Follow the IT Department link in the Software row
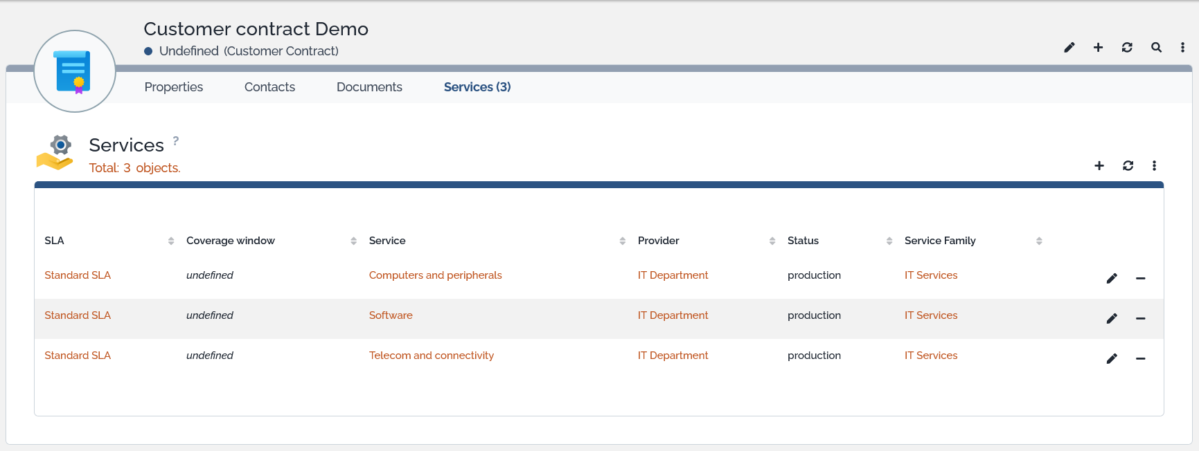1199x451 pixels. [673, 315]
